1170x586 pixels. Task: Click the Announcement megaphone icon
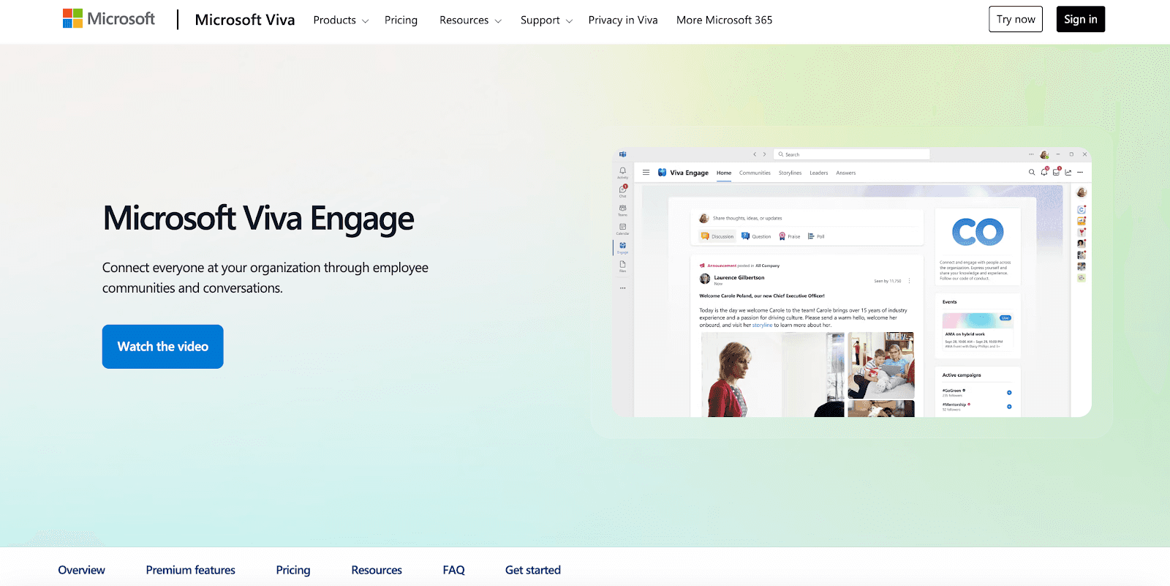(702, 266)
